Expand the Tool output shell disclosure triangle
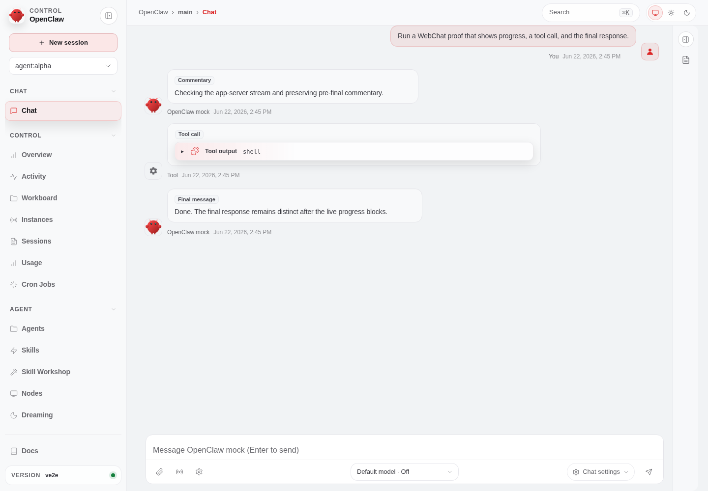This screenshot has height=491, width=708. (x=182, y=152)
